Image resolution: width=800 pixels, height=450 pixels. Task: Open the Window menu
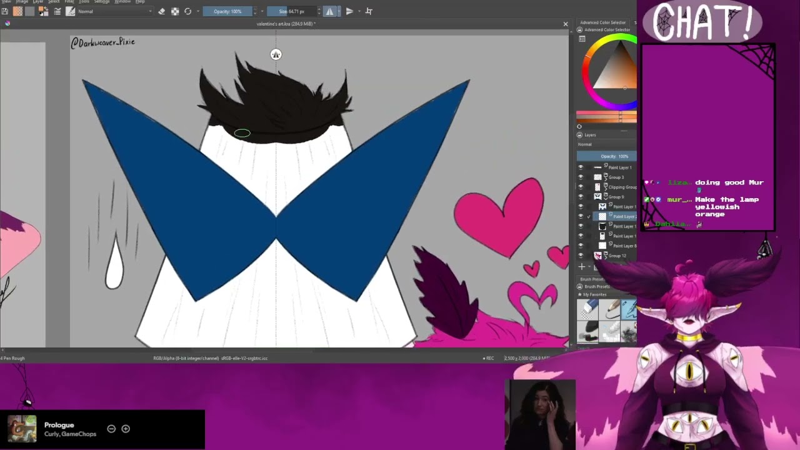(x=122, y=2)
